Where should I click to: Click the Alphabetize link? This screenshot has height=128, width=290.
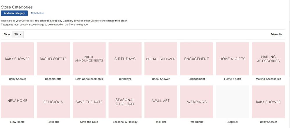pos(37,13)
